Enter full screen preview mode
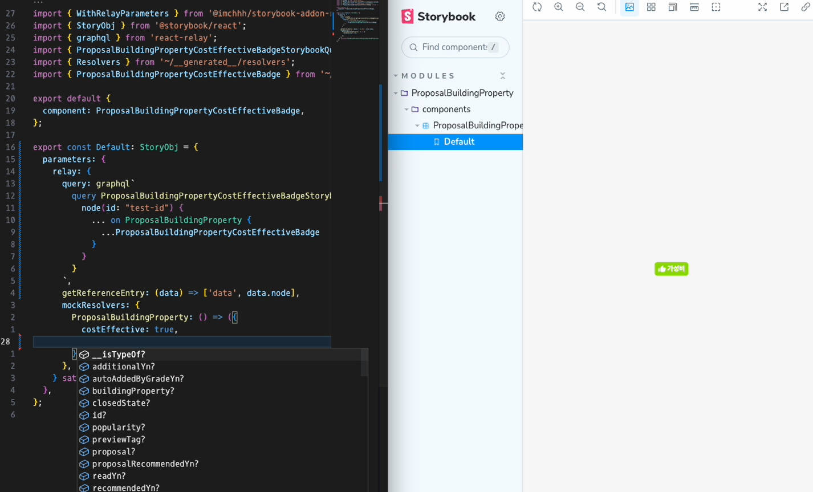813x492 pixels. [x=762, y=7]
